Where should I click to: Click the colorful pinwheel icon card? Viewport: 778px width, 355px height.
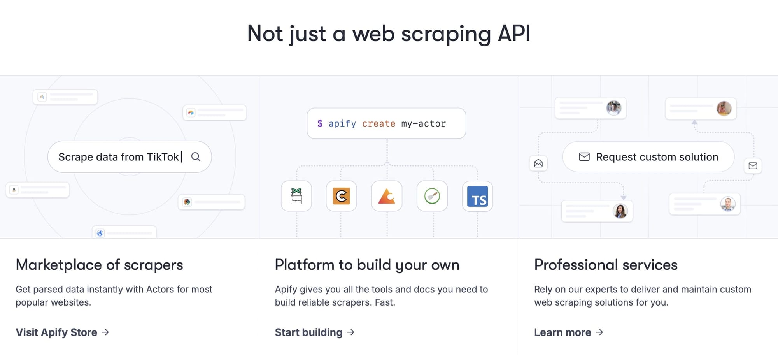pyautogui.click(x=190, y=112)
